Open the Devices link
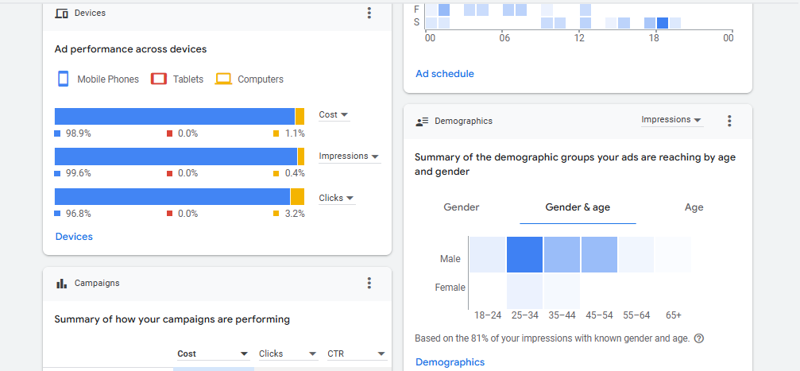The image size is (800, 371). click(x=74, y=237)
